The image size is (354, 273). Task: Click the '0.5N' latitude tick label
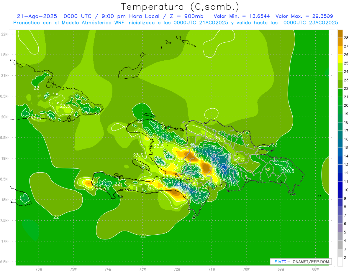[4, 96]
